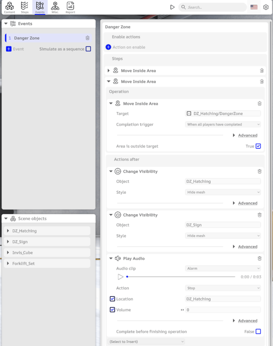Image resolution: width=273 pixels, height=346 pixels.
Task: Delete the Danger Zone event trash icon
Action: point(88,38)
